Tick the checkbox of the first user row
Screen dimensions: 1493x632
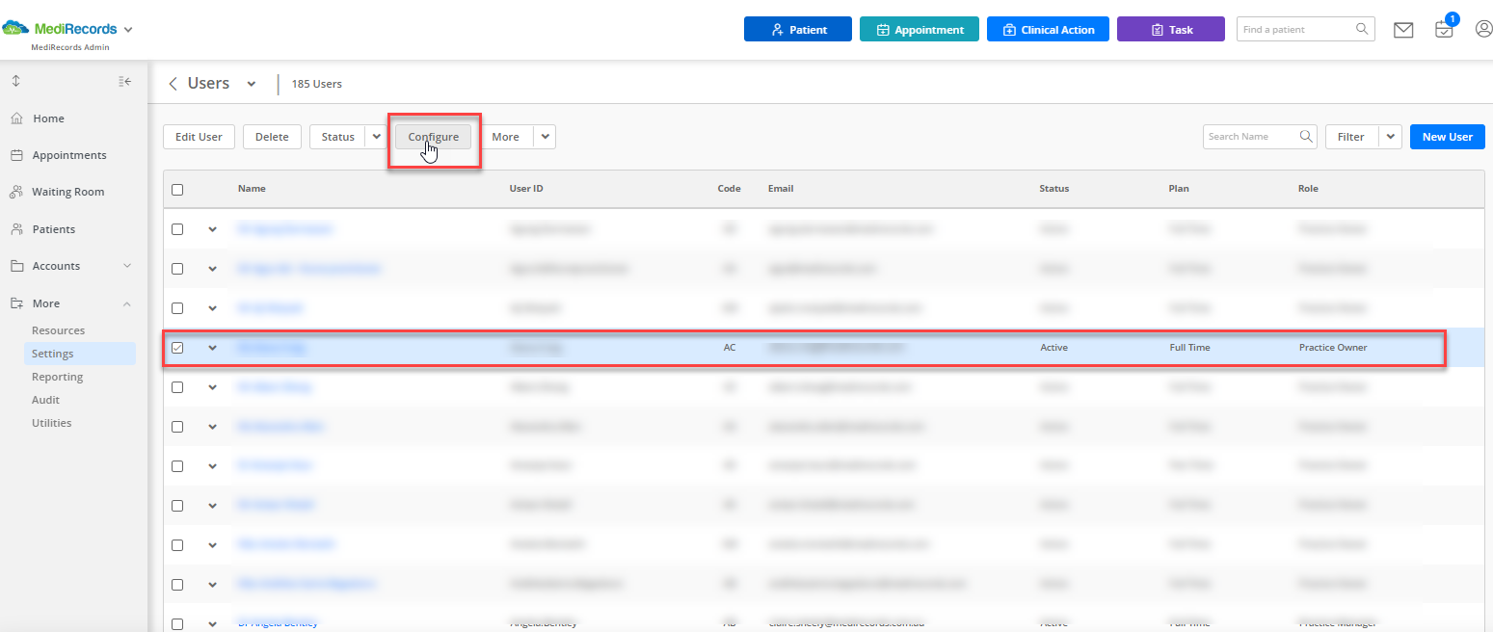tap(177, 229)
